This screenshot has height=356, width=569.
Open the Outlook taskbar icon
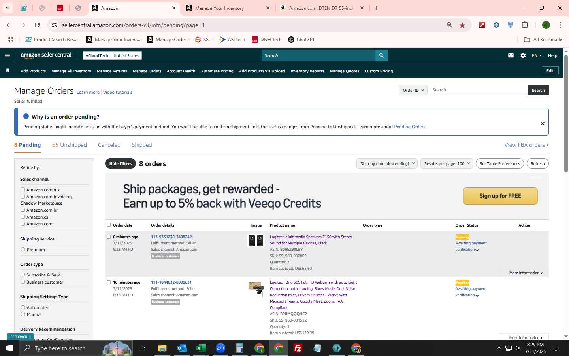point(182,348)
